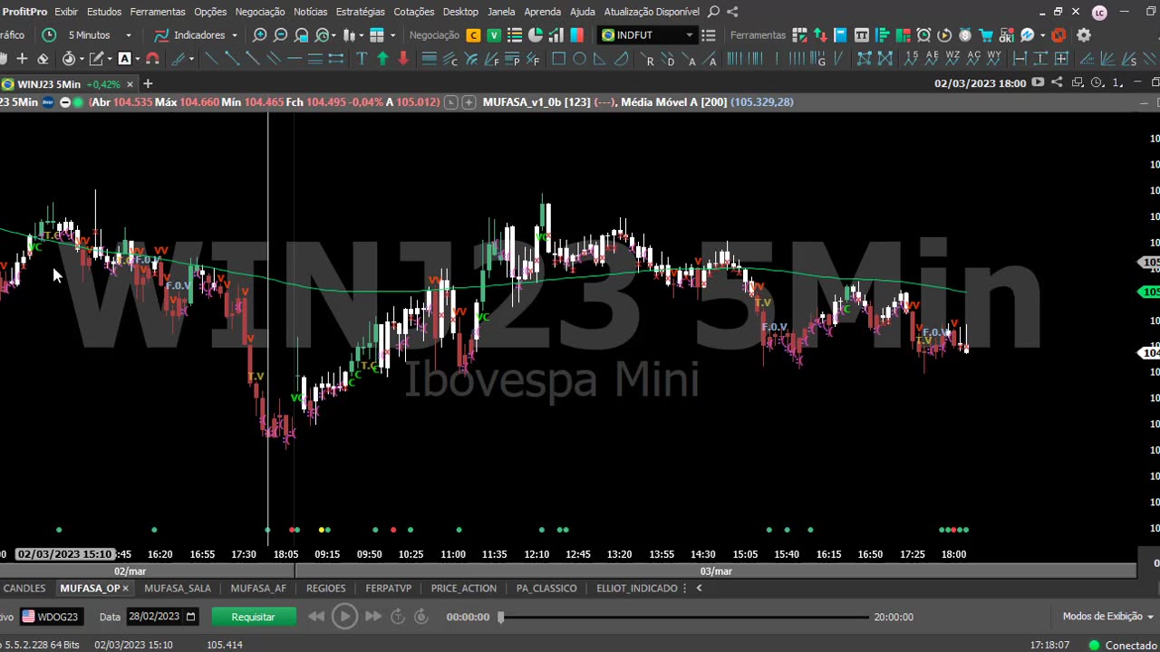Viewport: 1160px width, 652px height.
Task: Click the share icon beside search
Action: coord(732,12)
